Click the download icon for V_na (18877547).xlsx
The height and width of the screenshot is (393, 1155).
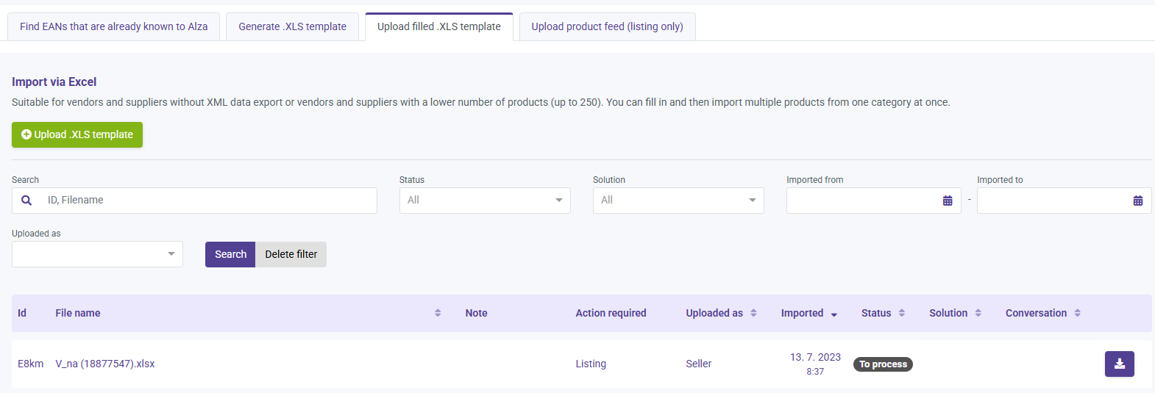[x=1119, y=364]
